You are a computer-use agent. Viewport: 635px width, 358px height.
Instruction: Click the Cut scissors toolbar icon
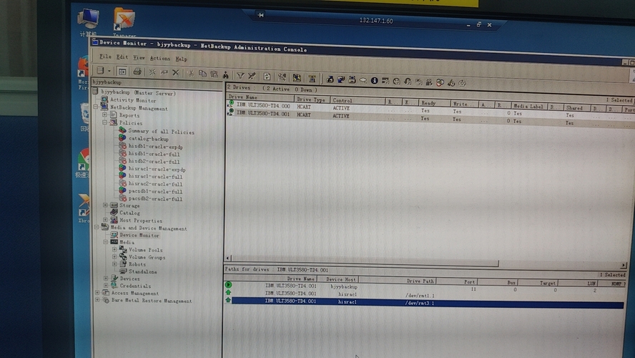(190, 73)
